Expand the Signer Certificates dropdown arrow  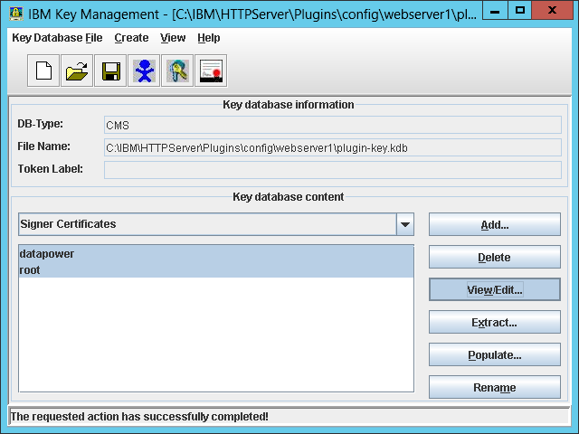click(405, 224)
